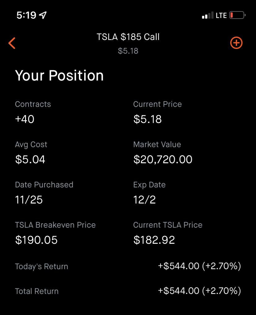256x315 pixels.
Task: Tap the orange plus circle icon
Action: pos(236,43)
